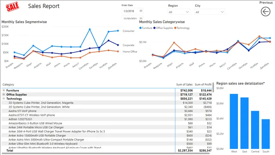The width and height of the screenshot is (275, 155).
Task: Select the Adtran 1202752G1 row
Action: pos(107,119)
